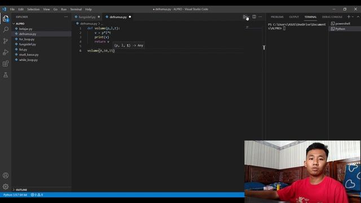Open the Terminal menu
The height and width of the screenshot is (203, 361).
[x=76, y=10]
